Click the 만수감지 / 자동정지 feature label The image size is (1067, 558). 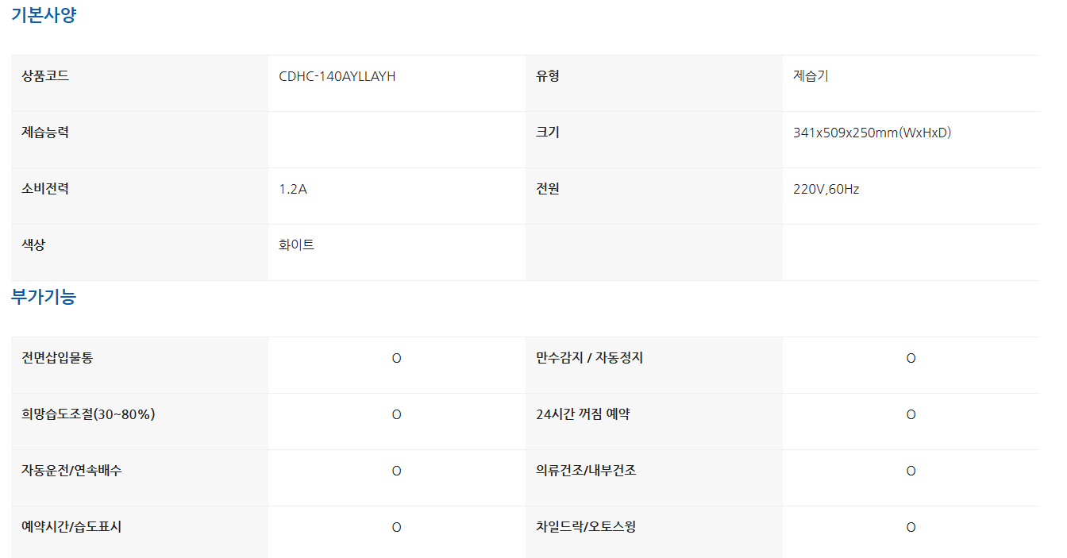(x=589, y=358)
